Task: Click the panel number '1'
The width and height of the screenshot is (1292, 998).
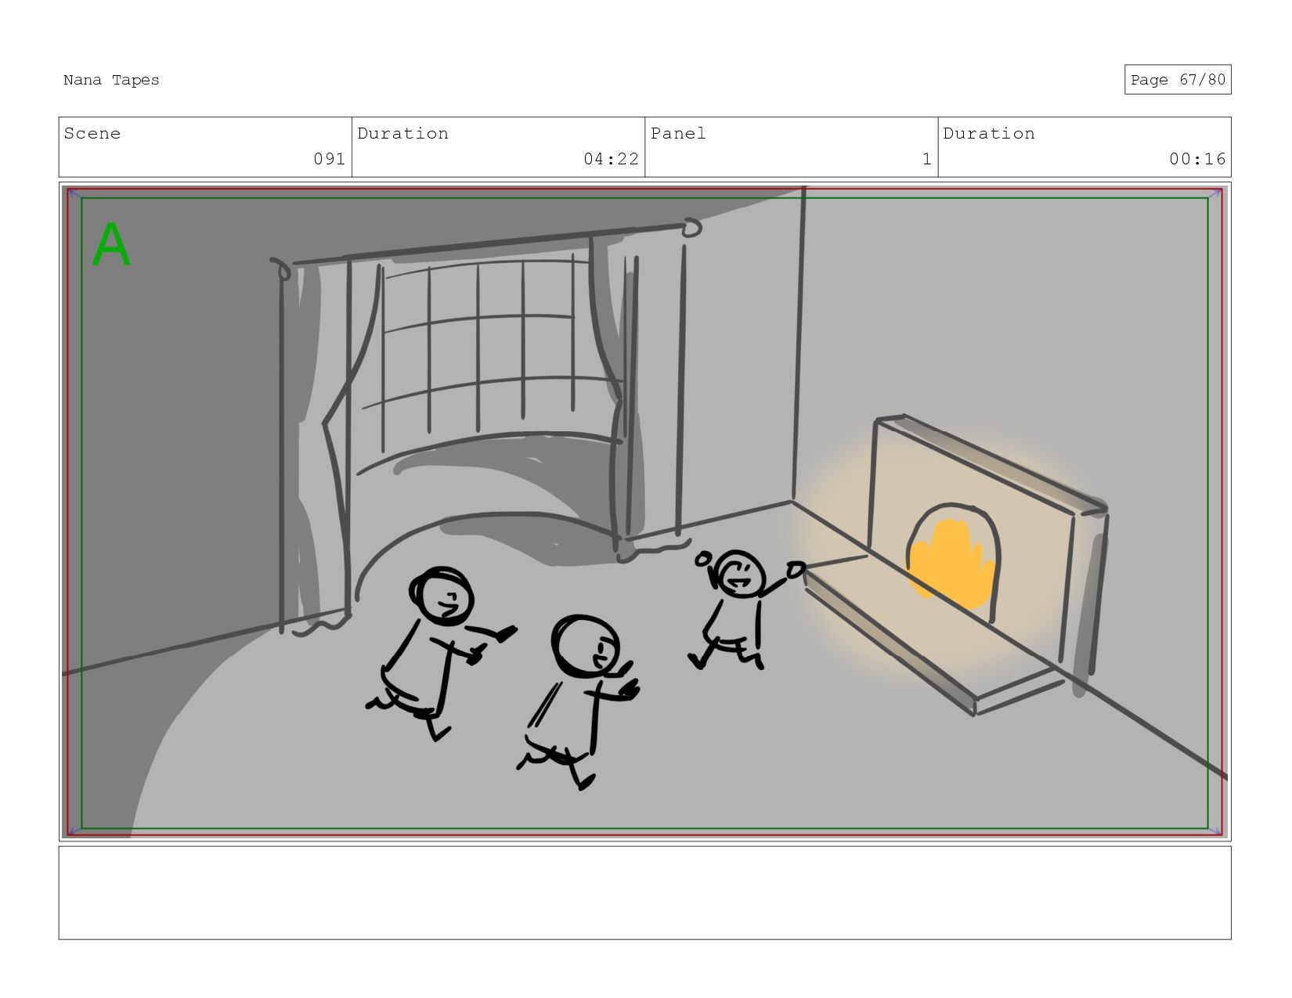Action: click(x=927, y=159)
